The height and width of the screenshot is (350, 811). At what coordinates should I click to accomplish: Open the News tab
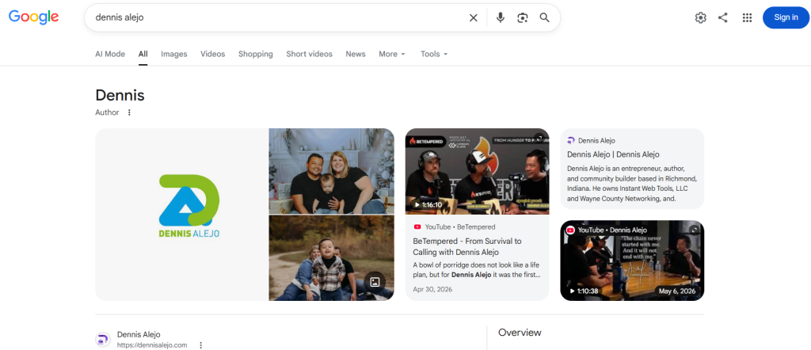tap(356, 54)
